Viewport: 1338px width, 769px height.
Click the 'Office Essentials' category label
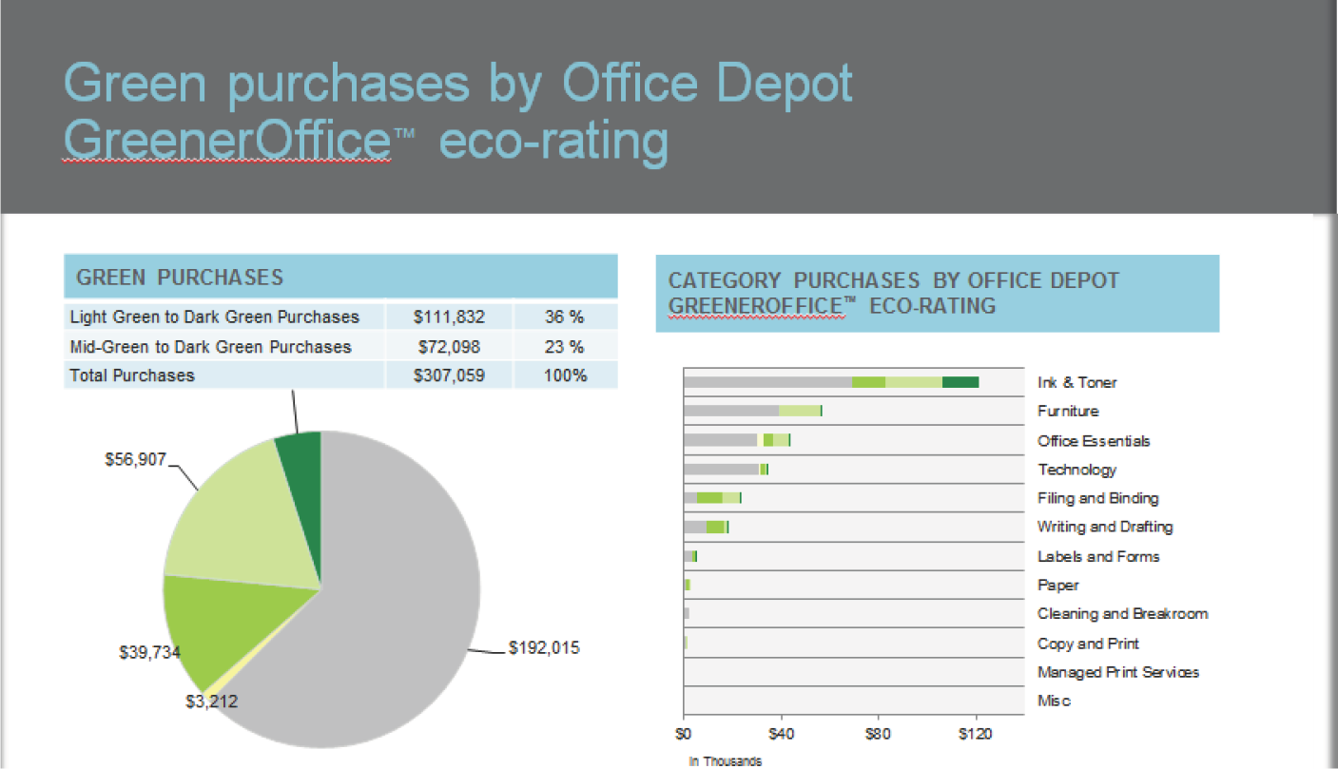pyautogui.click(x=1094, y=441)
